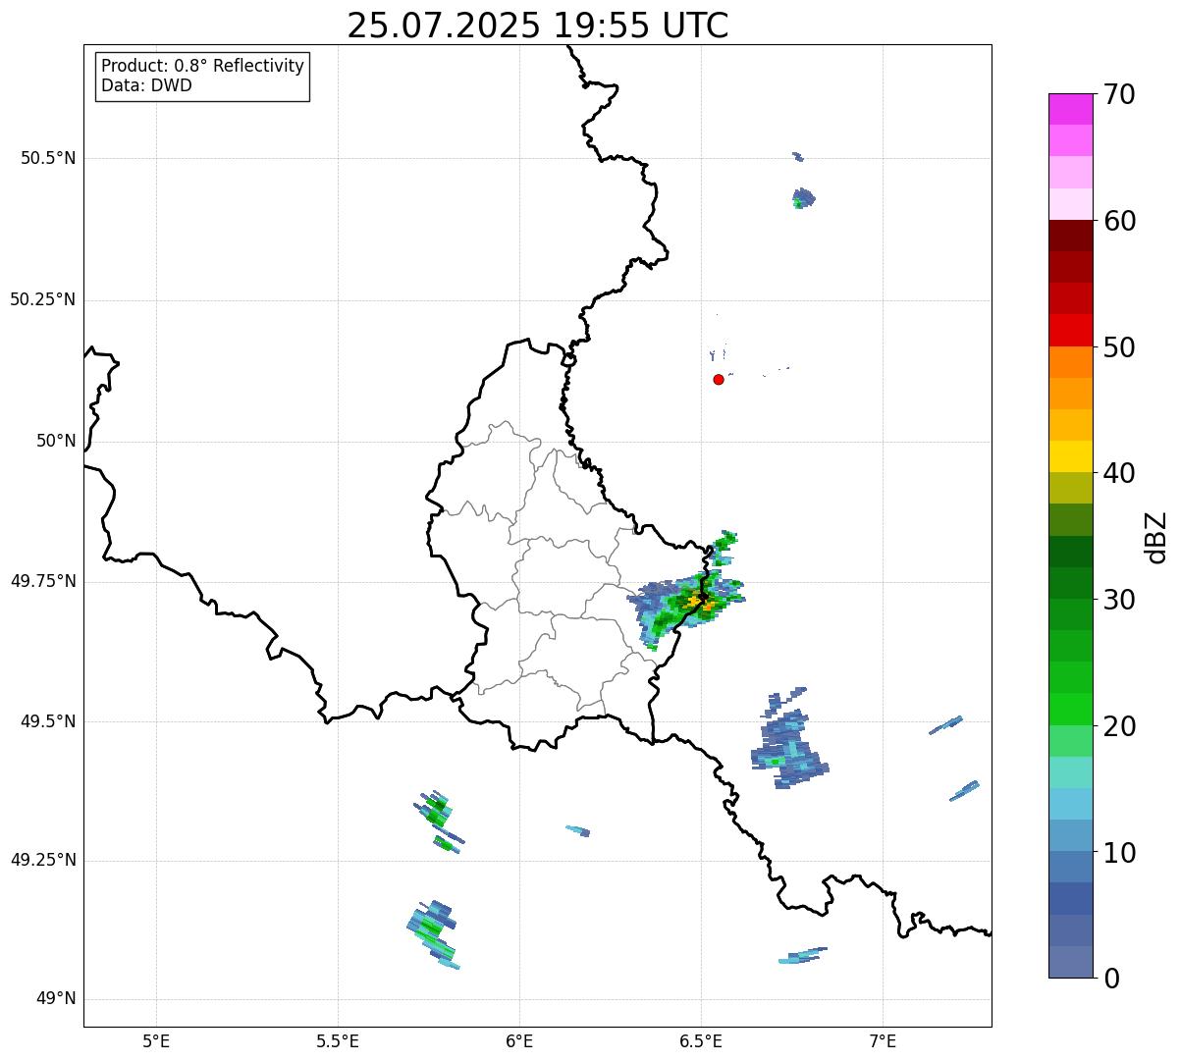This screenshot has width=1180, height=1061.
Task: Click the 'Data: DWD' label
Action: 146,85
